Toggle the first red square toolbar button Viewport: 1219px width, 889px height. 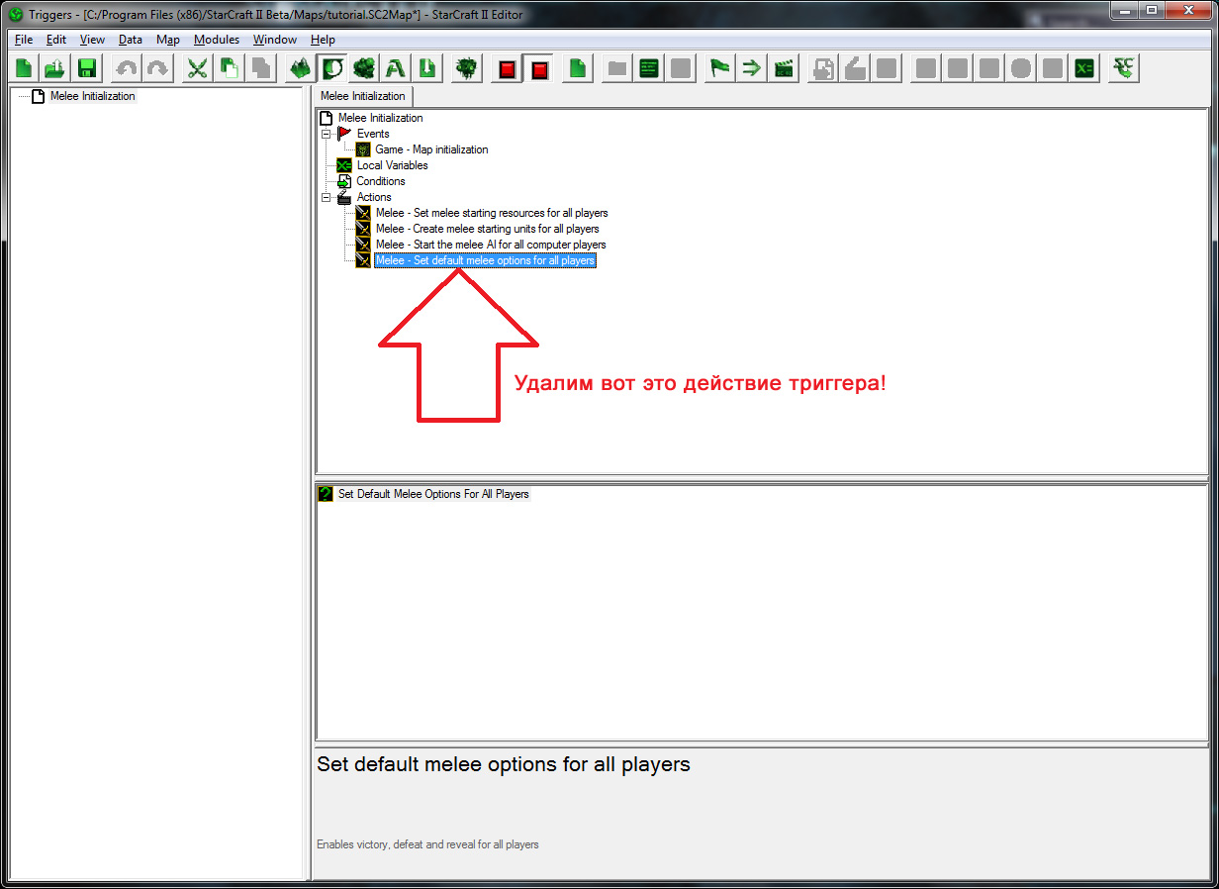click(507, 68)
